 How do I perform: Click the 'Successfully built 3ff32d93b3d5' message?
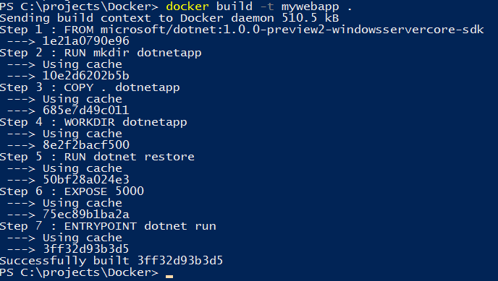[111, 261]
